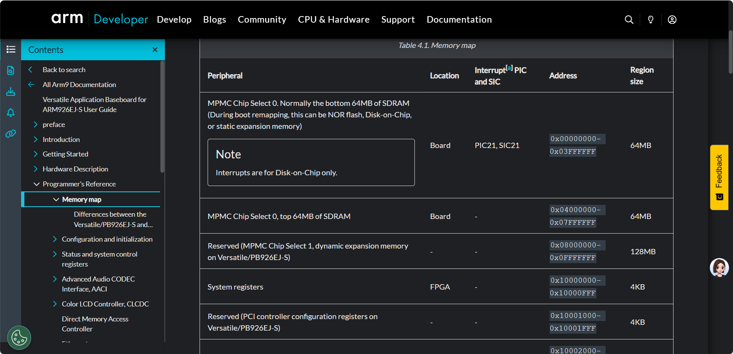The width and height of the screenshot is (733, 354).
Task: Expand the preface section
Action: [36, 124]
